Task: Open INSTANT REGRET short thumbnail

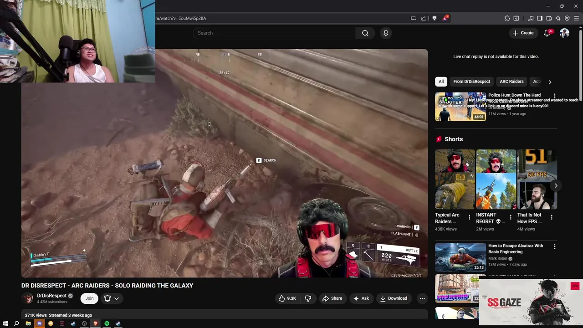Action: tap(496, 179)
